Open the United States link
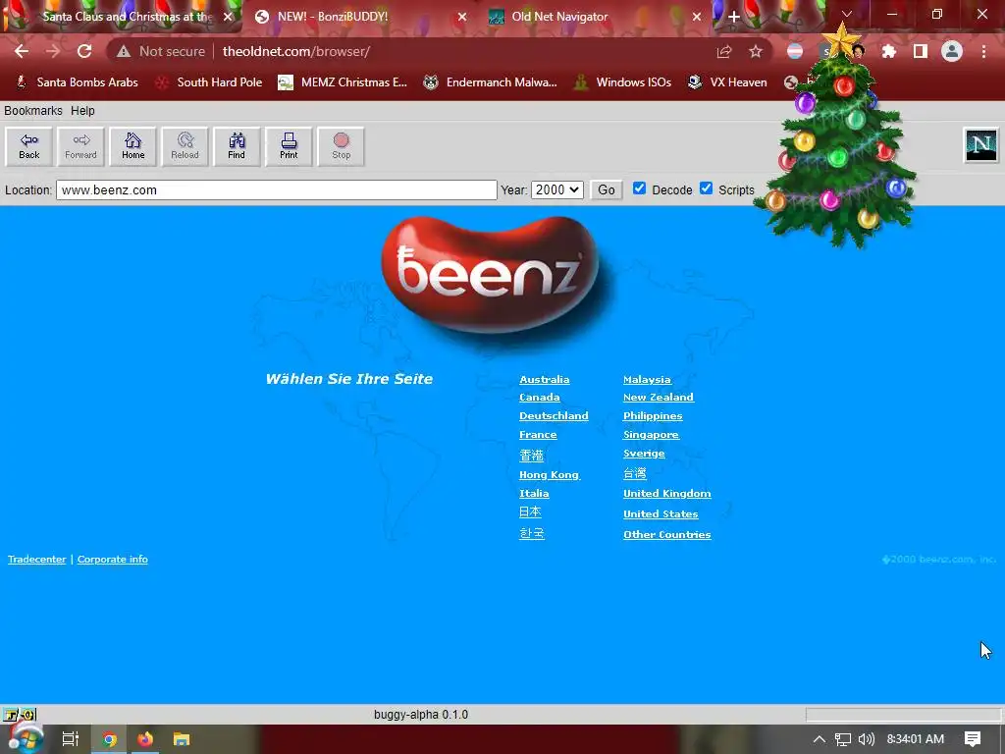The width and height of the screenshot is (1005, 754). click(661, 514)
